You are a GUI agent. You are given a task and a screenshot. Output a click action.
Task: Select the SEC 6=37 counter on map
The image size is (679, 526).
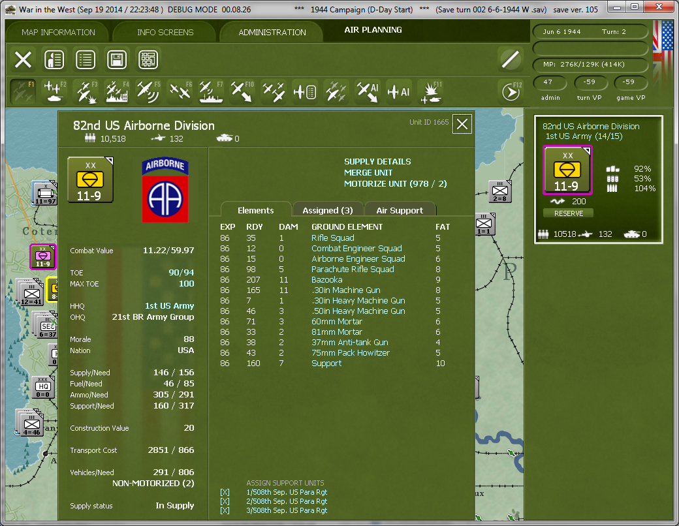[46, 325]
